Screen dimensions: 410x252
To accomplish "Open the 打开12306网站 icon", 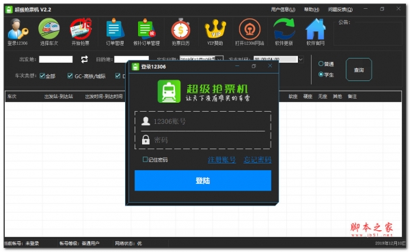I will (x=249, y=32).
